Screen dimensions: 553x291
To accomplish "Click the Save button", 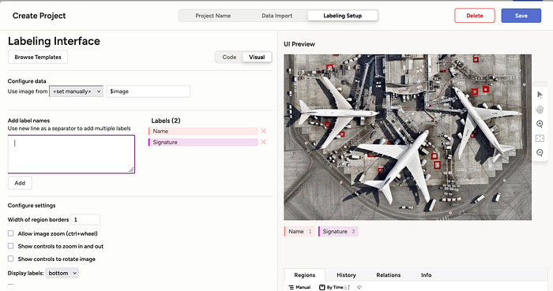I will click(x=521, y=16).
